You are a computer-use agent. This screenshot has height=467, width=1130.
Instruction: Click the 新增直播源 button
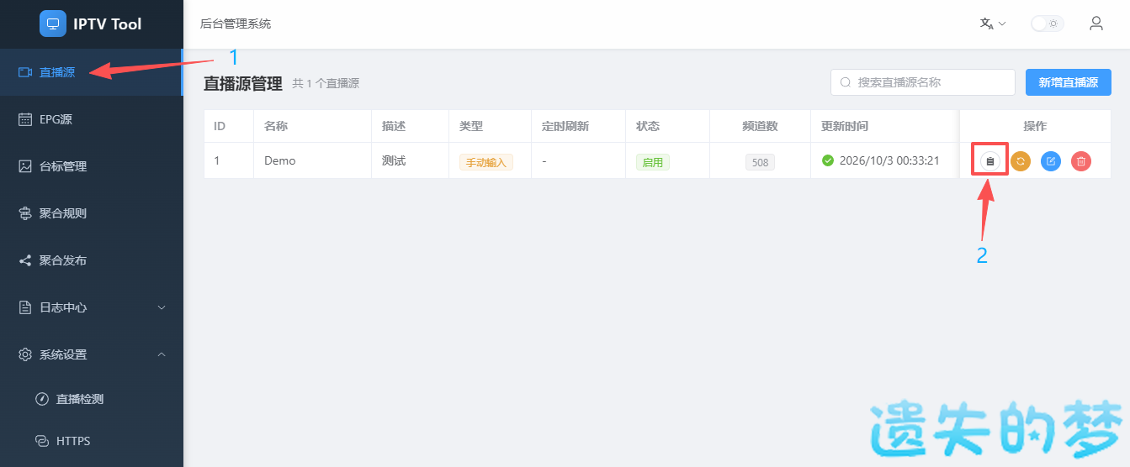[x=1069, y=82]
